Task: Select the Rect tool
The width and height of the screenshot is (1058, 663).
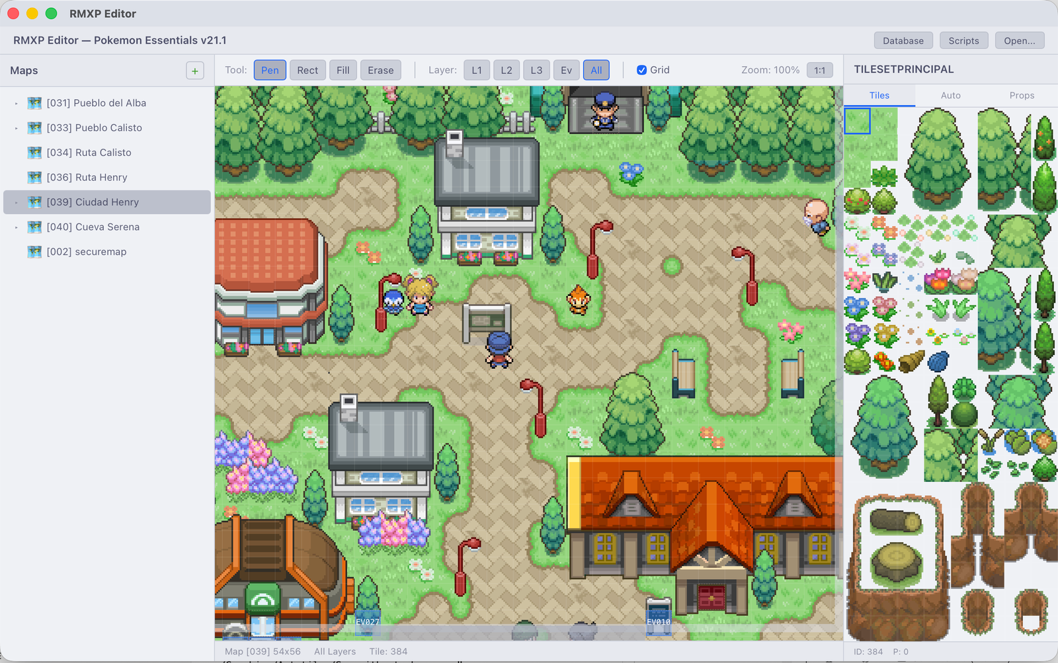Action: tap(307, 69)
